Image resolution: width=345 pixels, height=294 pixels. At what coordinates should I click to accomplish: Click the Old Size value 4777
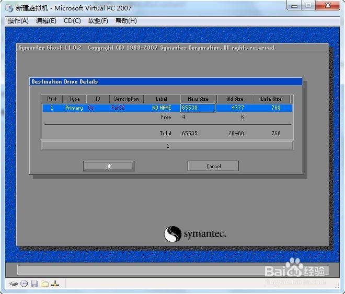coord(238,108)
